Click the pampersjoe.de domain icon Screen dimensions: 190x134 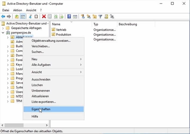[x=8, y=32]
